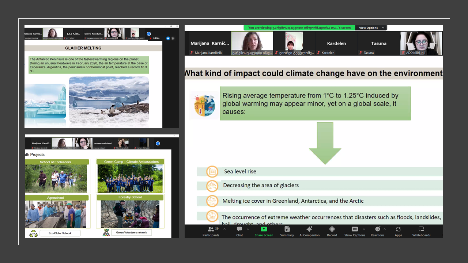Image resolution: width=468 pixels, height=263 pixels.
Task: Click the 'Decreasing the area of glaciers' text
Action: [x=261, y=185]
